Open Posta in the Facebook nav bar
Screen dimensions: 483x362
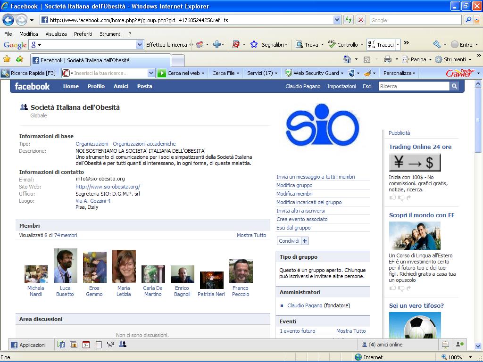(x=144, y=86)
